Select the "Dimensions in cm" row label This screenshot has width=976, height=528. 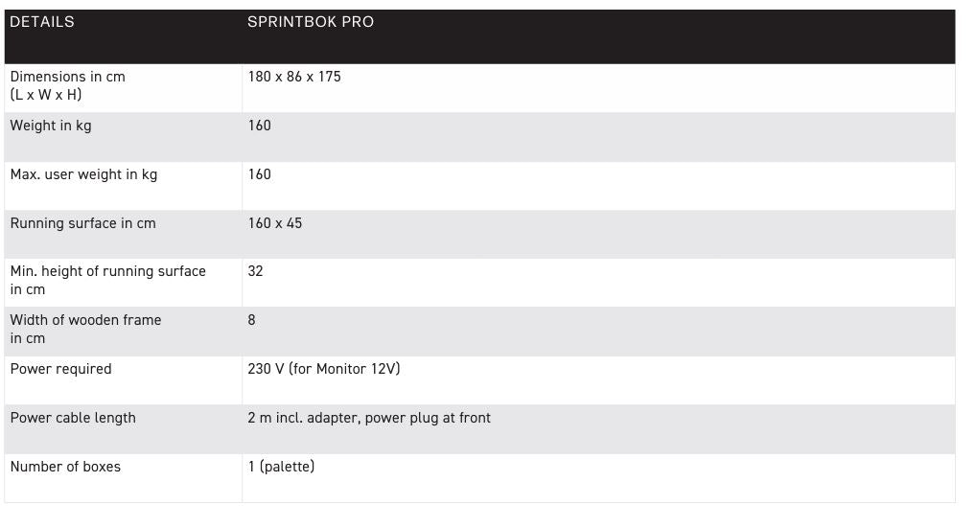[x=67, y=77]
